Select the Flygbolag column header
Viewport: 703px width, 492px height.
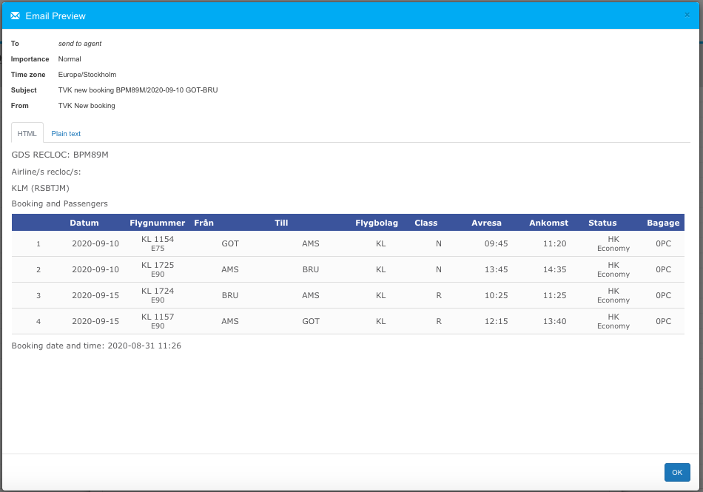(x=377, y=223)
